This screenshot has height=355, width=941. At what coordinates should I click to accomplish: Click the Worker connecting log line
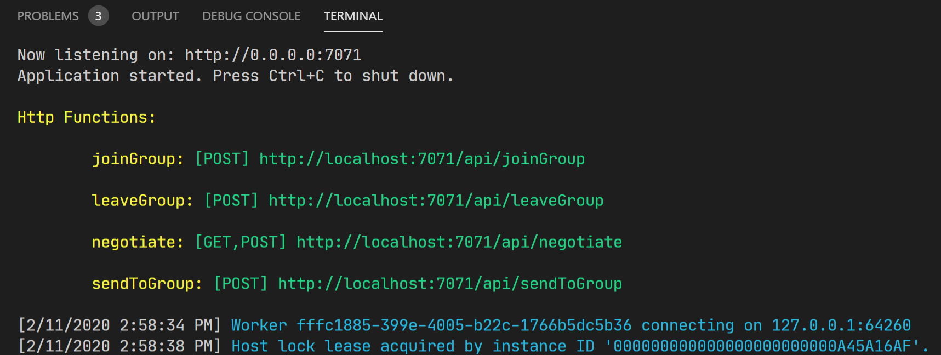tap(464, 325)
